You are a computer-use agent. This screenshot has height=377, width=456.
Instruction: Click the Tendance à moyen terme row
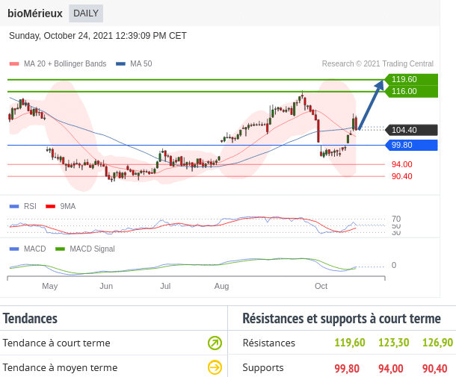114,367
